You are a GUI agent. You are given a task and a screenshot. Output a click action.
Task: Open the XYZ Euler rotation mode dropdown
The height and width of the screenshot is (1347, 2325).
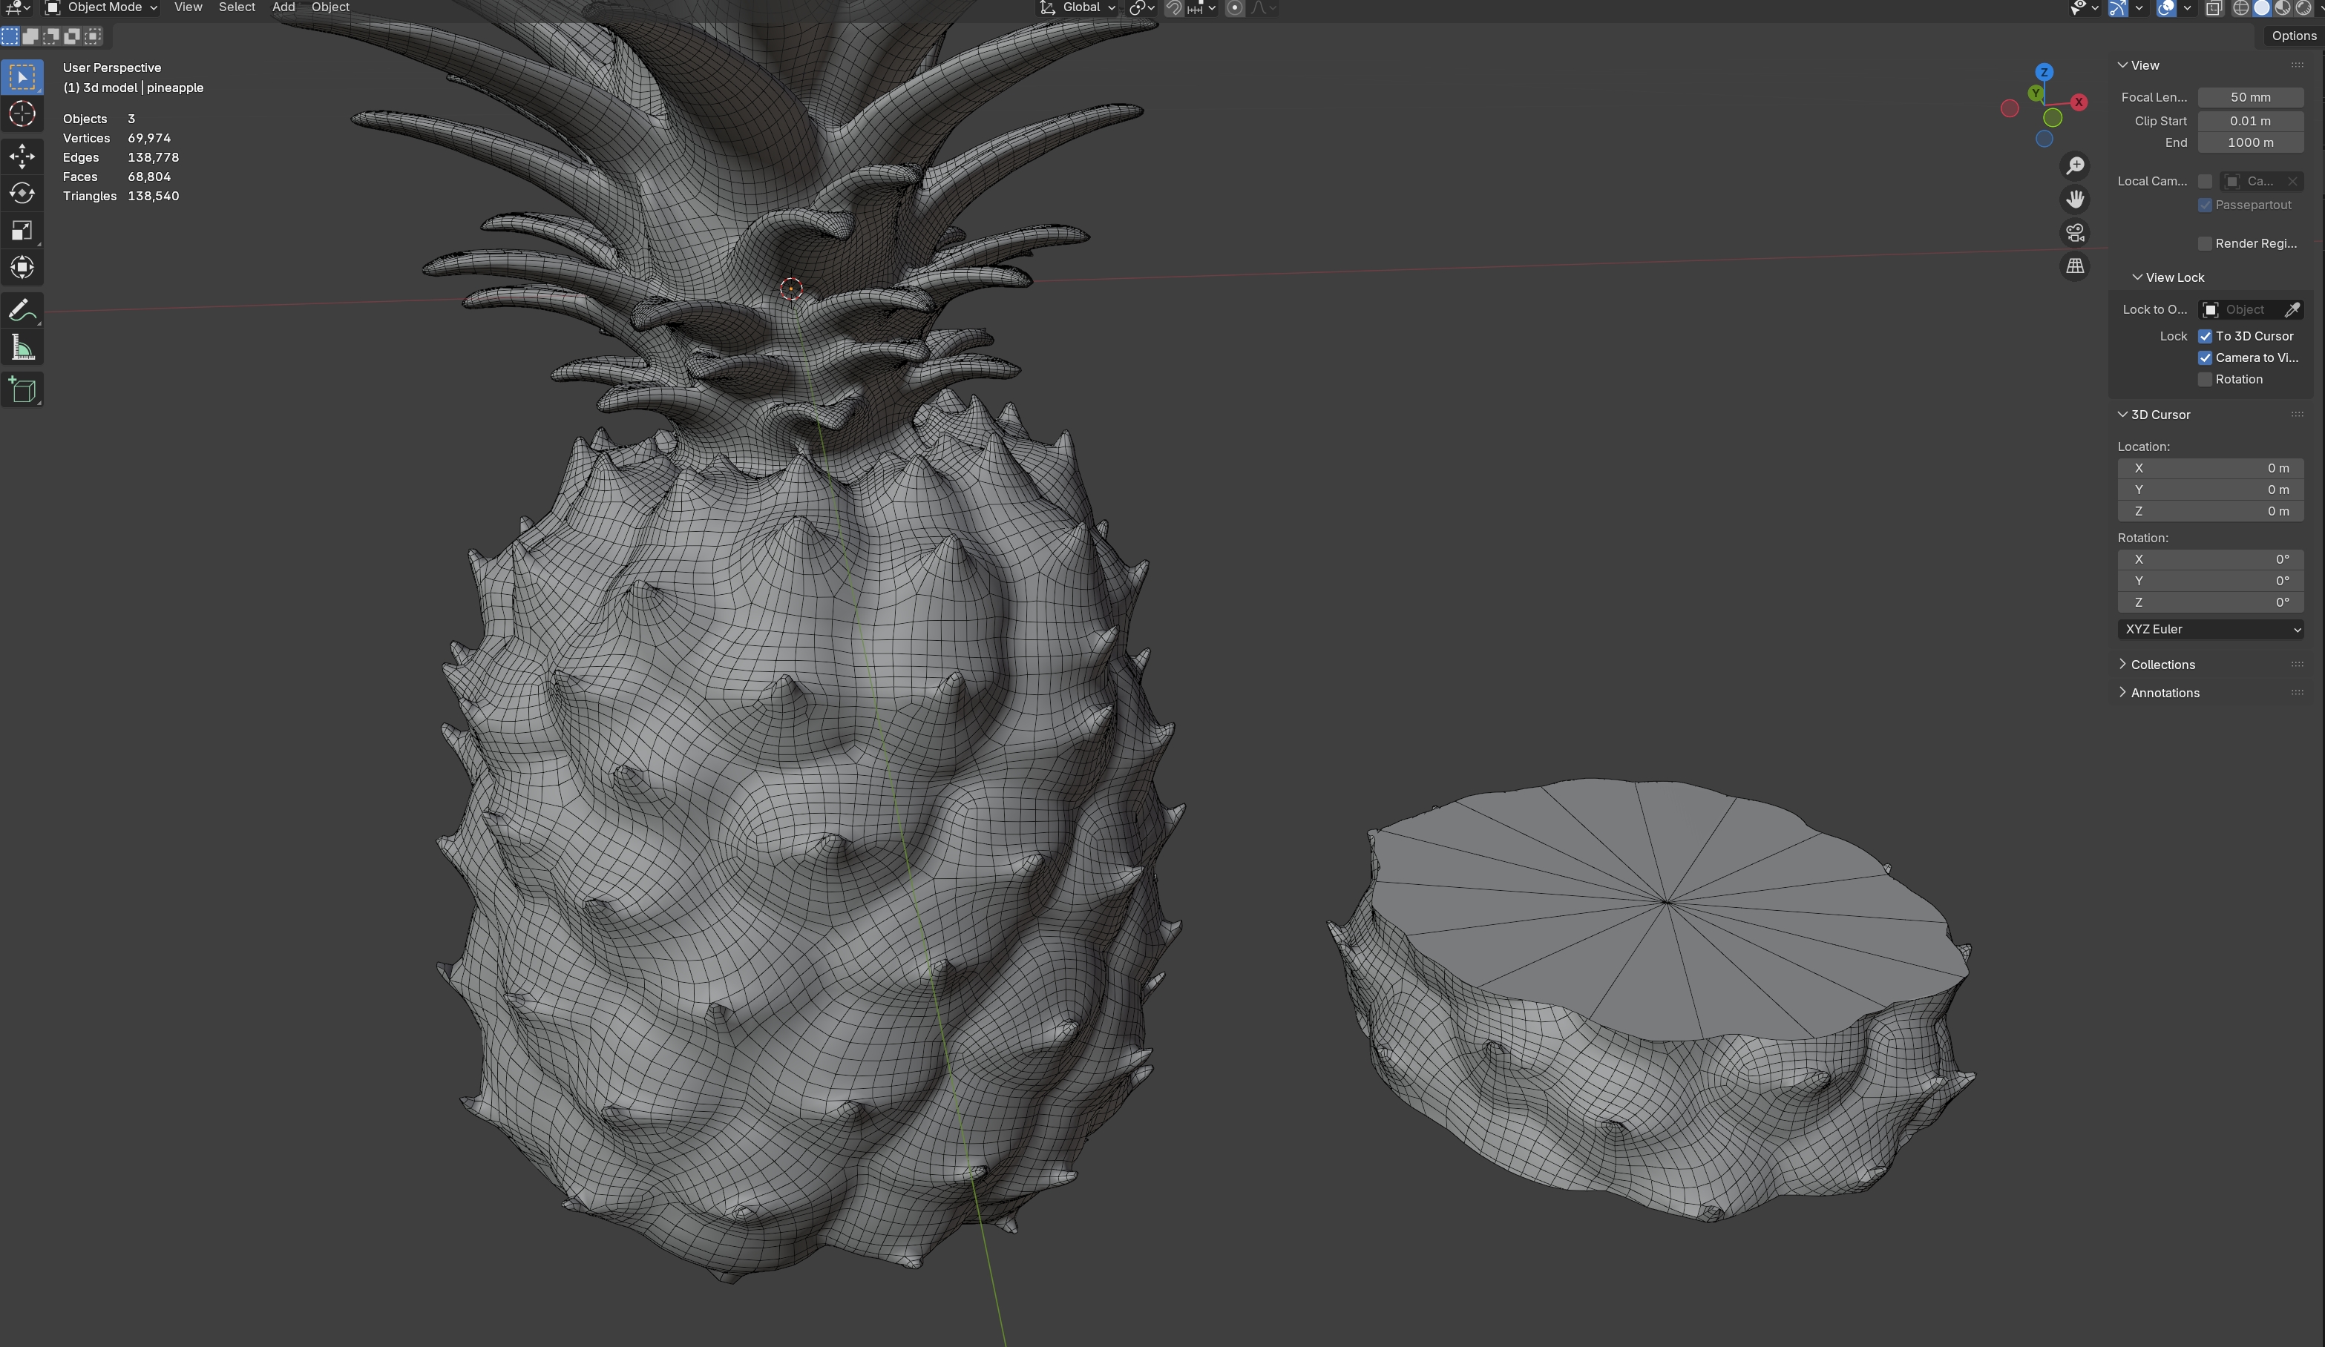pyautogui.click(x=2211, y=629)
